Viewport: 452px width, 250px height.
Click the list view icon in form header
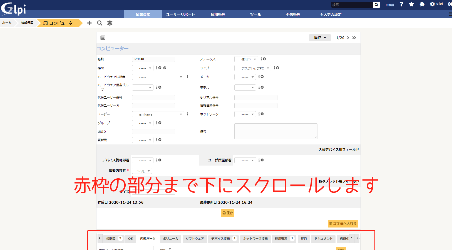coord(103,38)
